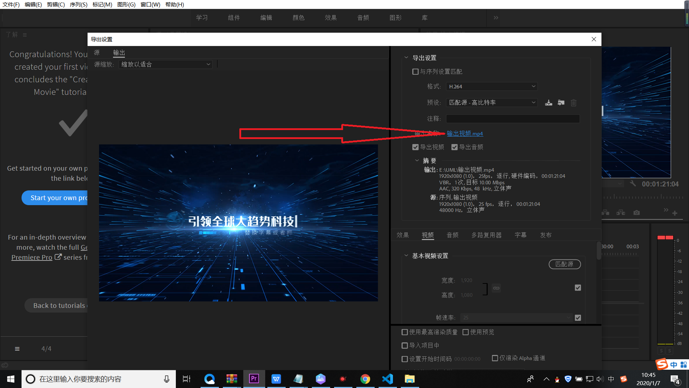This screenshot has width=689, height=388.
Task: Select H.264 format dropdown
Action: click(x=491, y=87)
